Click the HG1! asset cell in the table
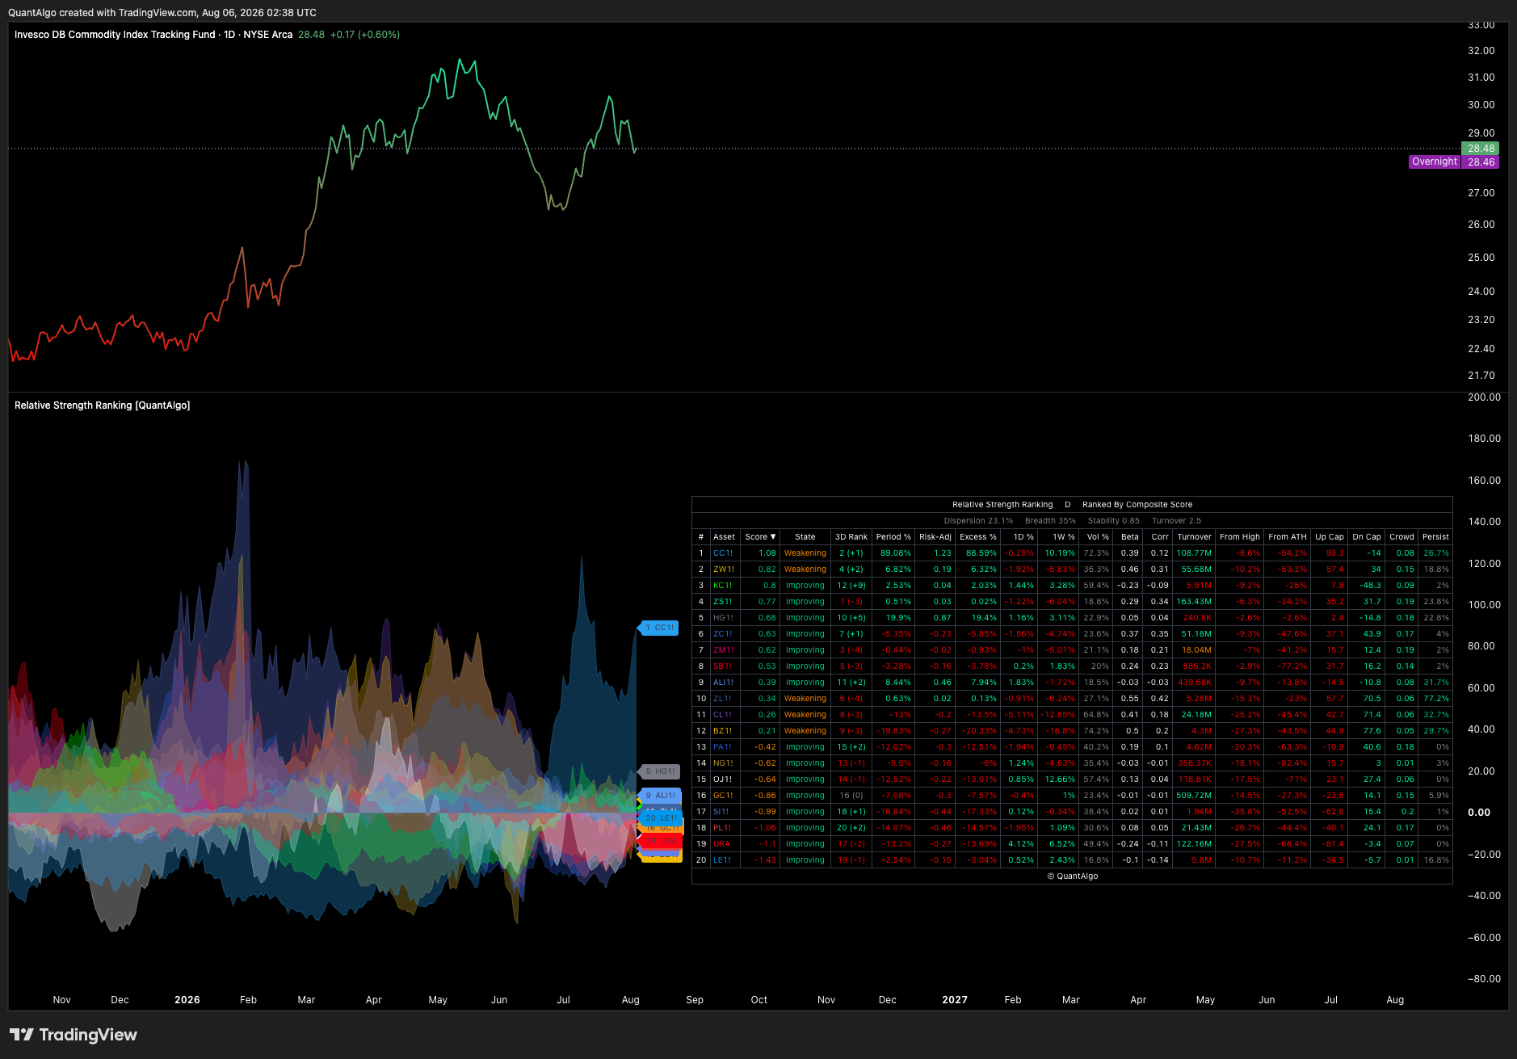This screenshot has height=1059, width=1517. click(x=723, y=618)
